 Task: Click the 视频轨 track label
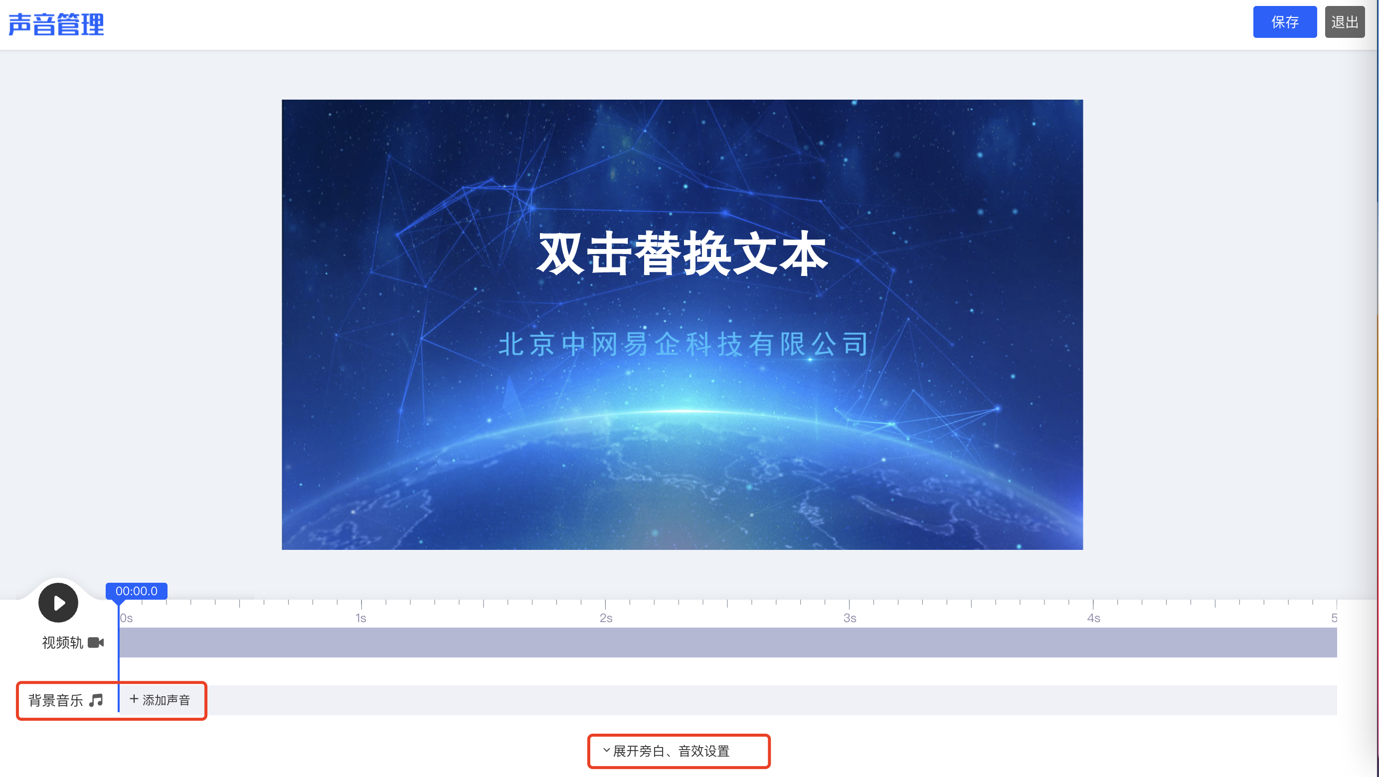point(63,642)
